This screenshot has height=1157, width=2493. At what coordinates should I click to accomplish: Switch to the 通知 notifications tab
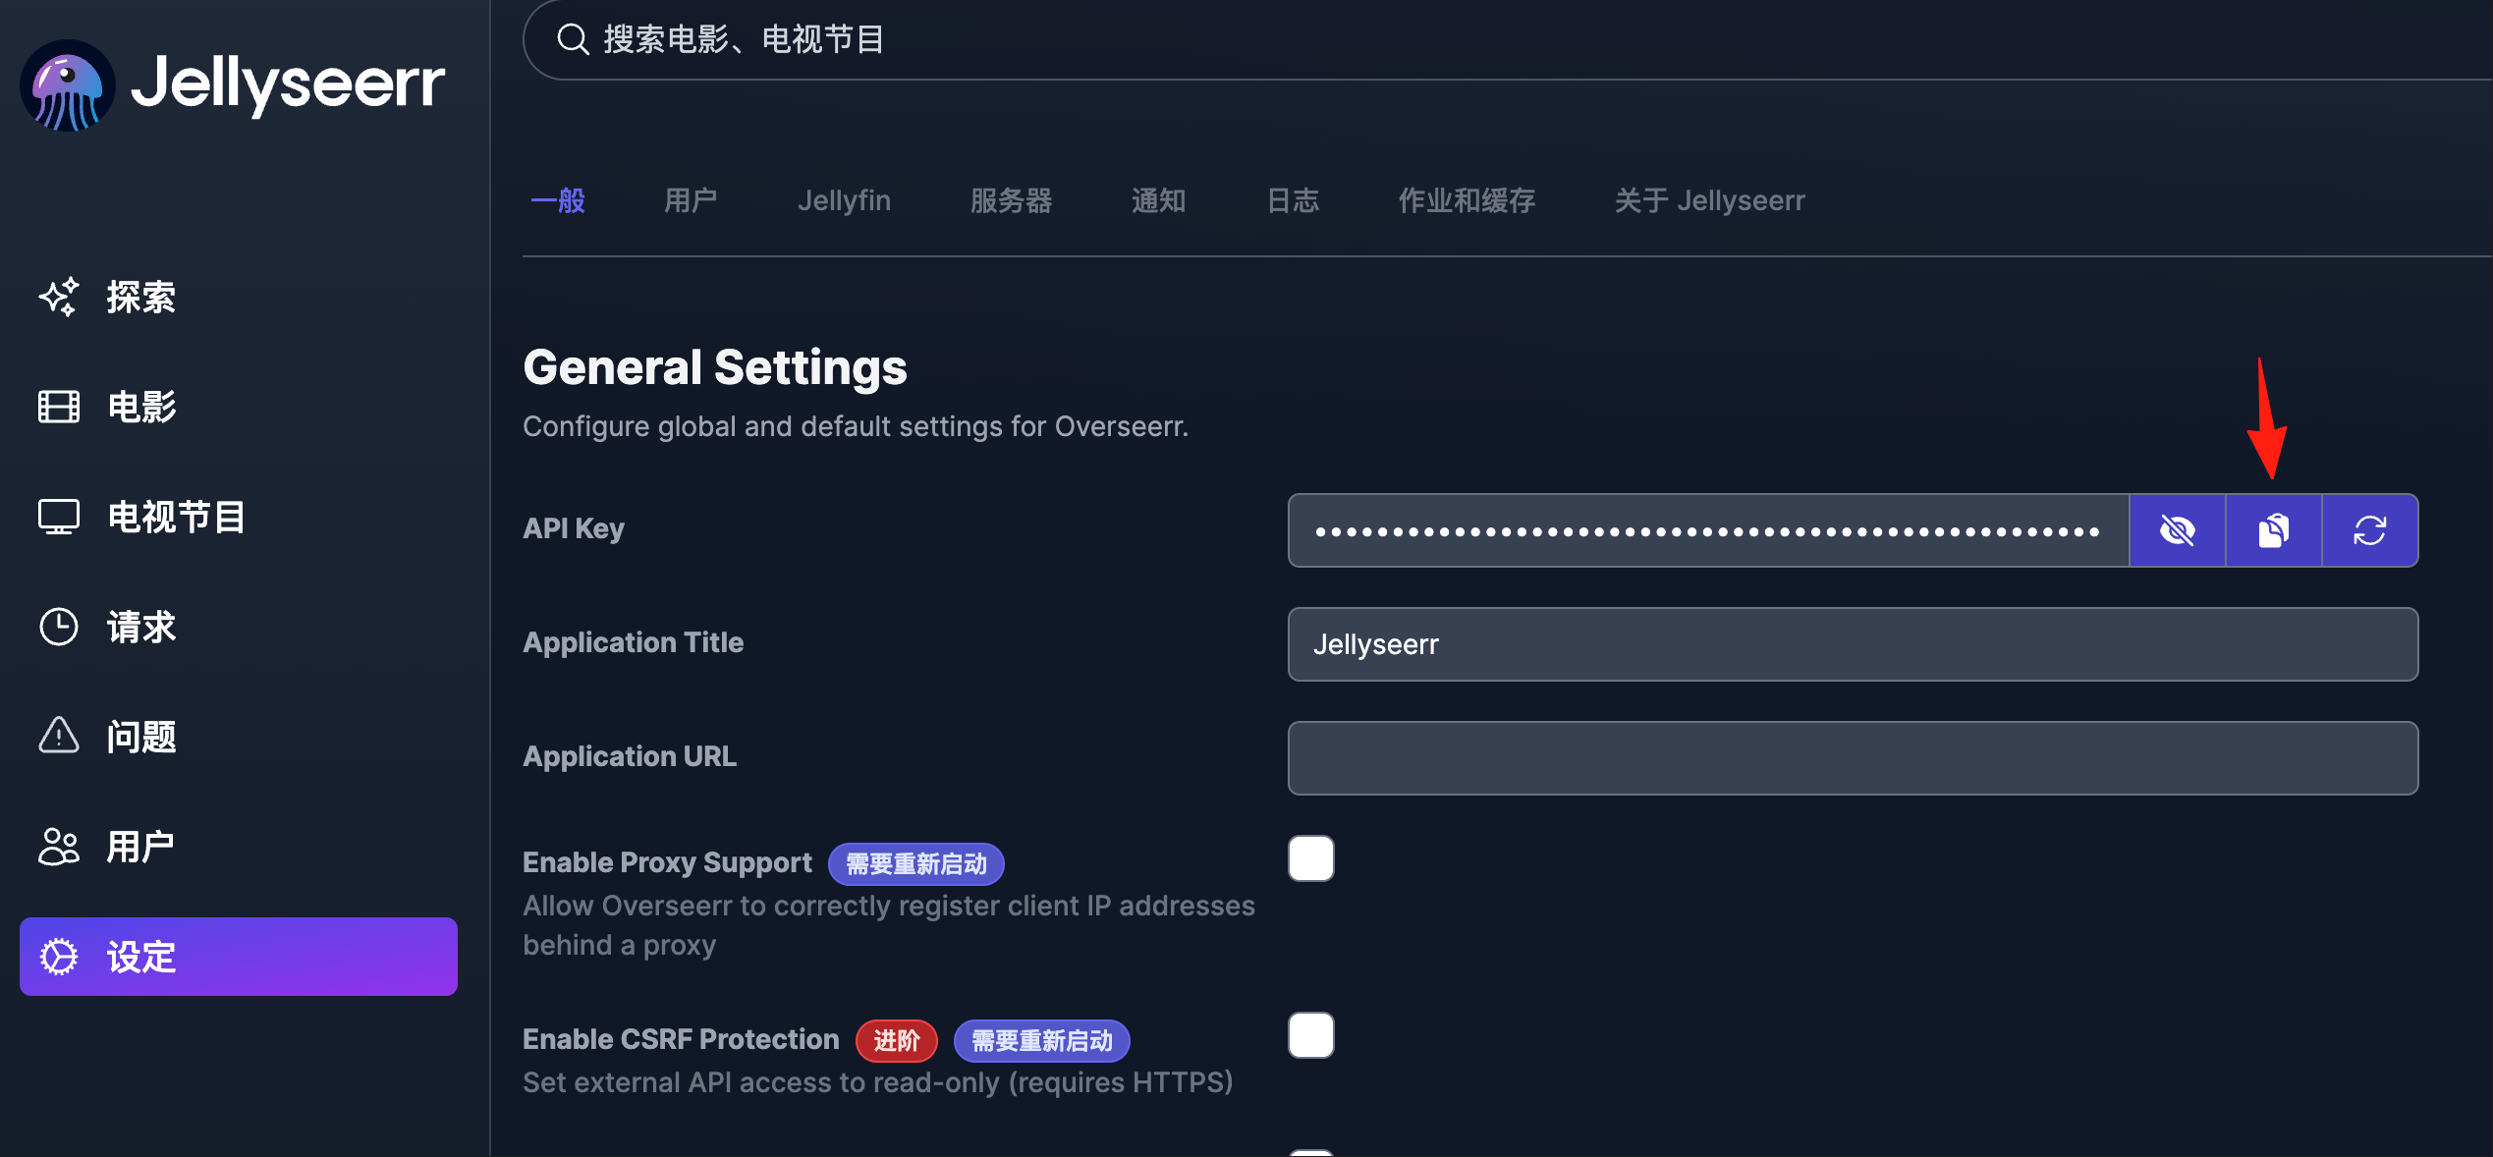coord(1159,200)
